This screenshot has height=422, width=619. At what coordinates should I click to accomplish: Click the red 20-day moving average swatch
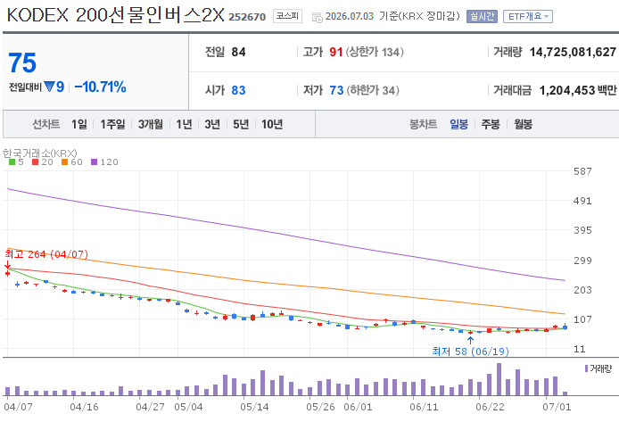click(35, 161)
